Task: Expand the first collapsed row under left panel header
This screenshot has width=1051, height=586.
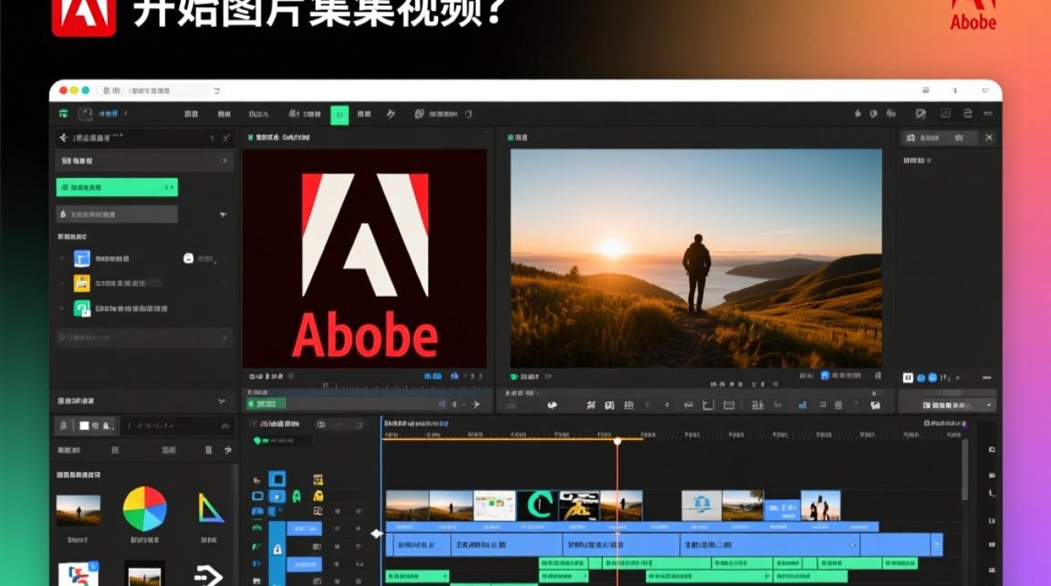Action: pyautogui.click(x=144, y=161)
